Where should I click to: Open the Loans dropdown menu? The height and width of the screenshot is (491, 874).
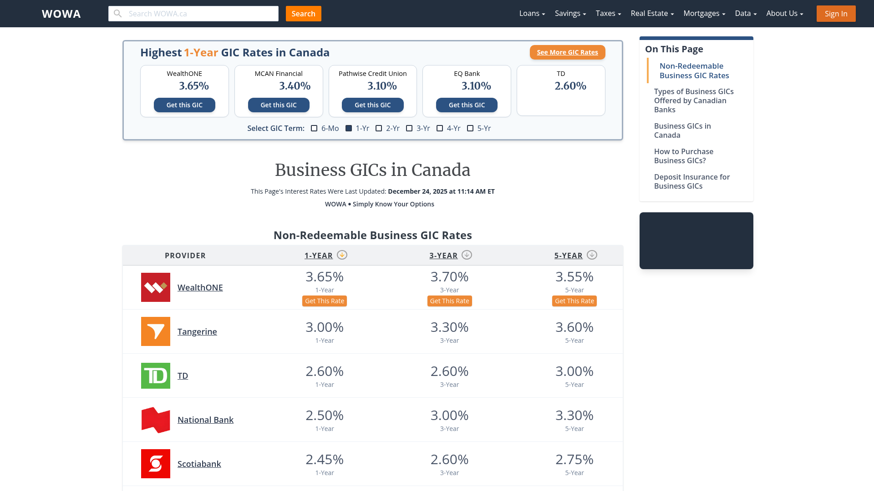[x=531, y=13]
